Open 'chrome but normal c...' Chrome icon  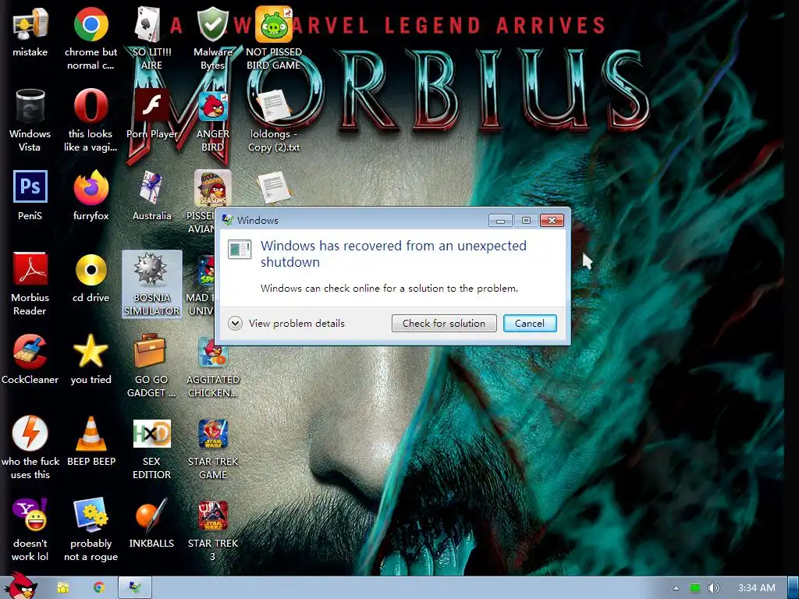point(91,24)
